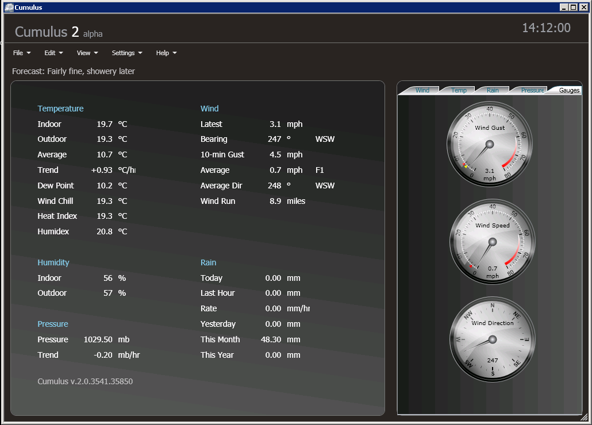Maximize the Cumulus window
Image resolution: width=592 pixels, height=425 pixels.
[x=573, y=7]
